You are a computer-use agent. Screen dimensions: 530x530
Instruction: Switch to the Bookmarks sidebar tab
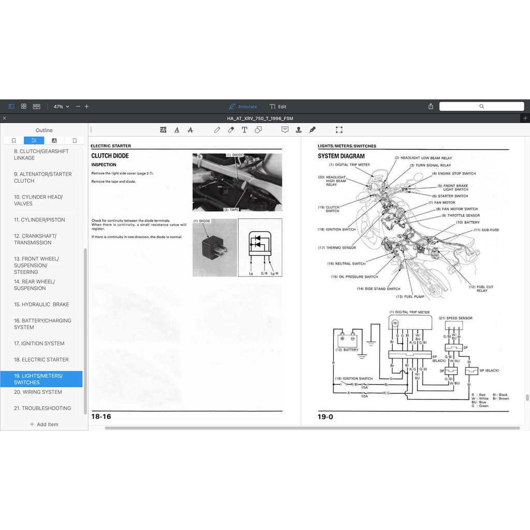(x=13, y=140)
